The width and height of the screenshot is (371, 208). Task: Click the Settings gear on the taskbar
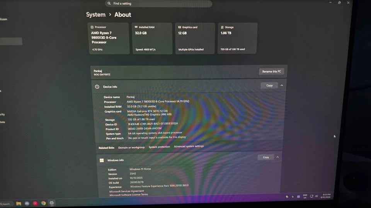coord(51,203)
